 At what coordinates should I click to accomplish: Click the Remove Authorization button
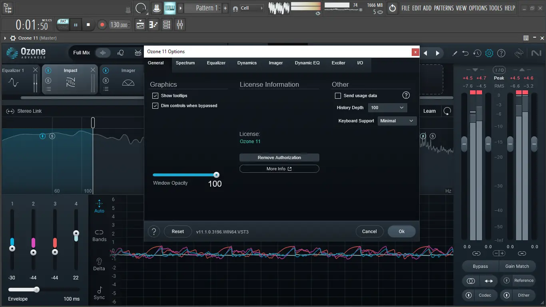[279, 157]
